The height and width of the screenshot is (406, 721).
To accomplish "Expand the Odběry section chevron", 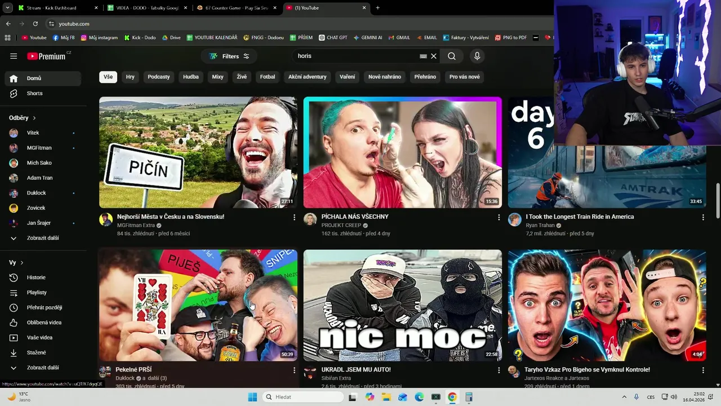I will tap(34, 118).
